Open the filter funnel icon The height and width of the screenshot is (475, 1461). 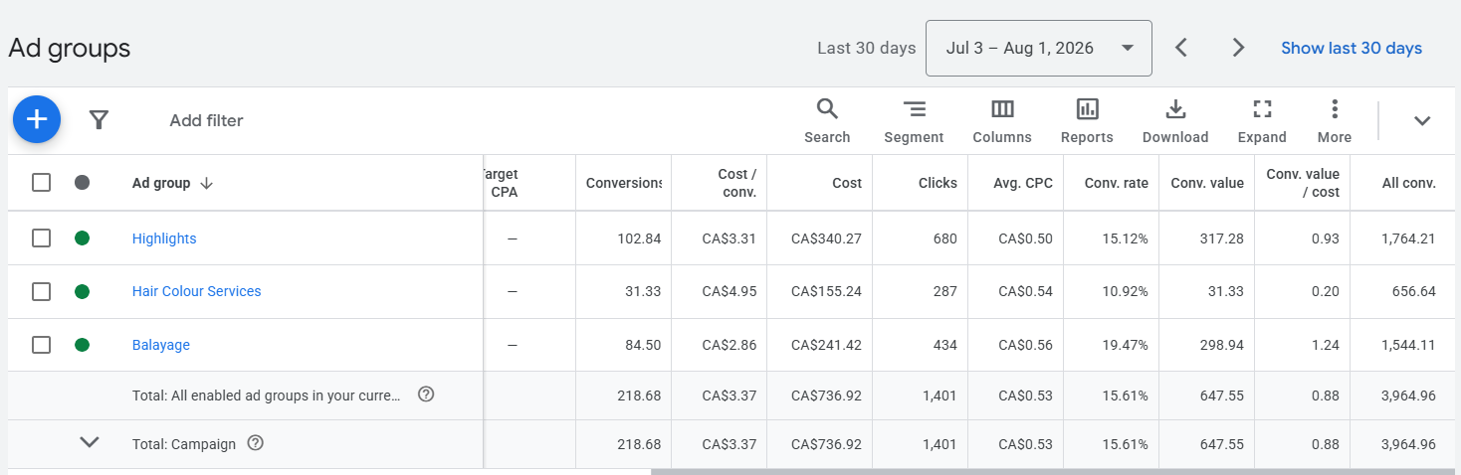point(99,120)
